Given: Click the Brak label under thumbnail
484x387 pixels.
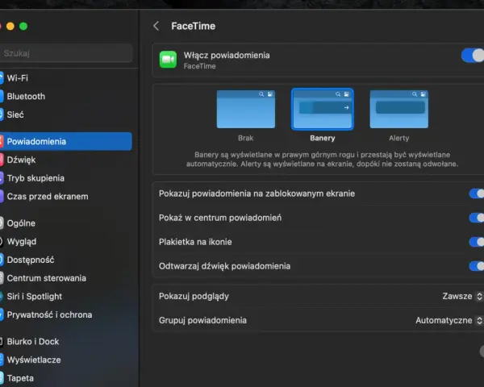Looking at the screenshot, I should pos(246,138).
